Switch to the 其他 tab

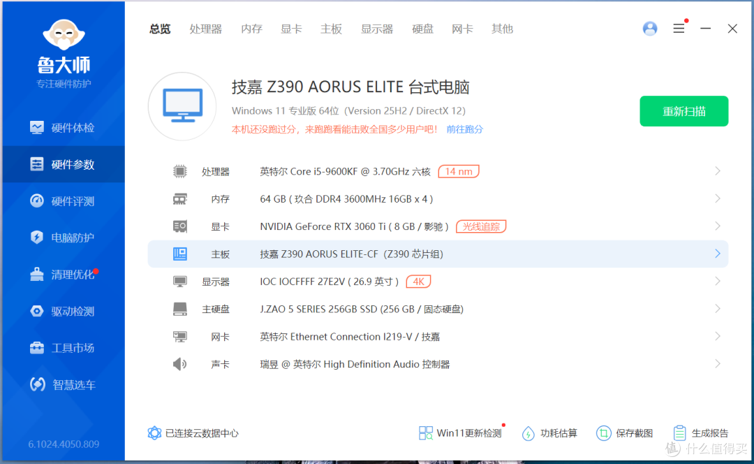click(502, 29)
